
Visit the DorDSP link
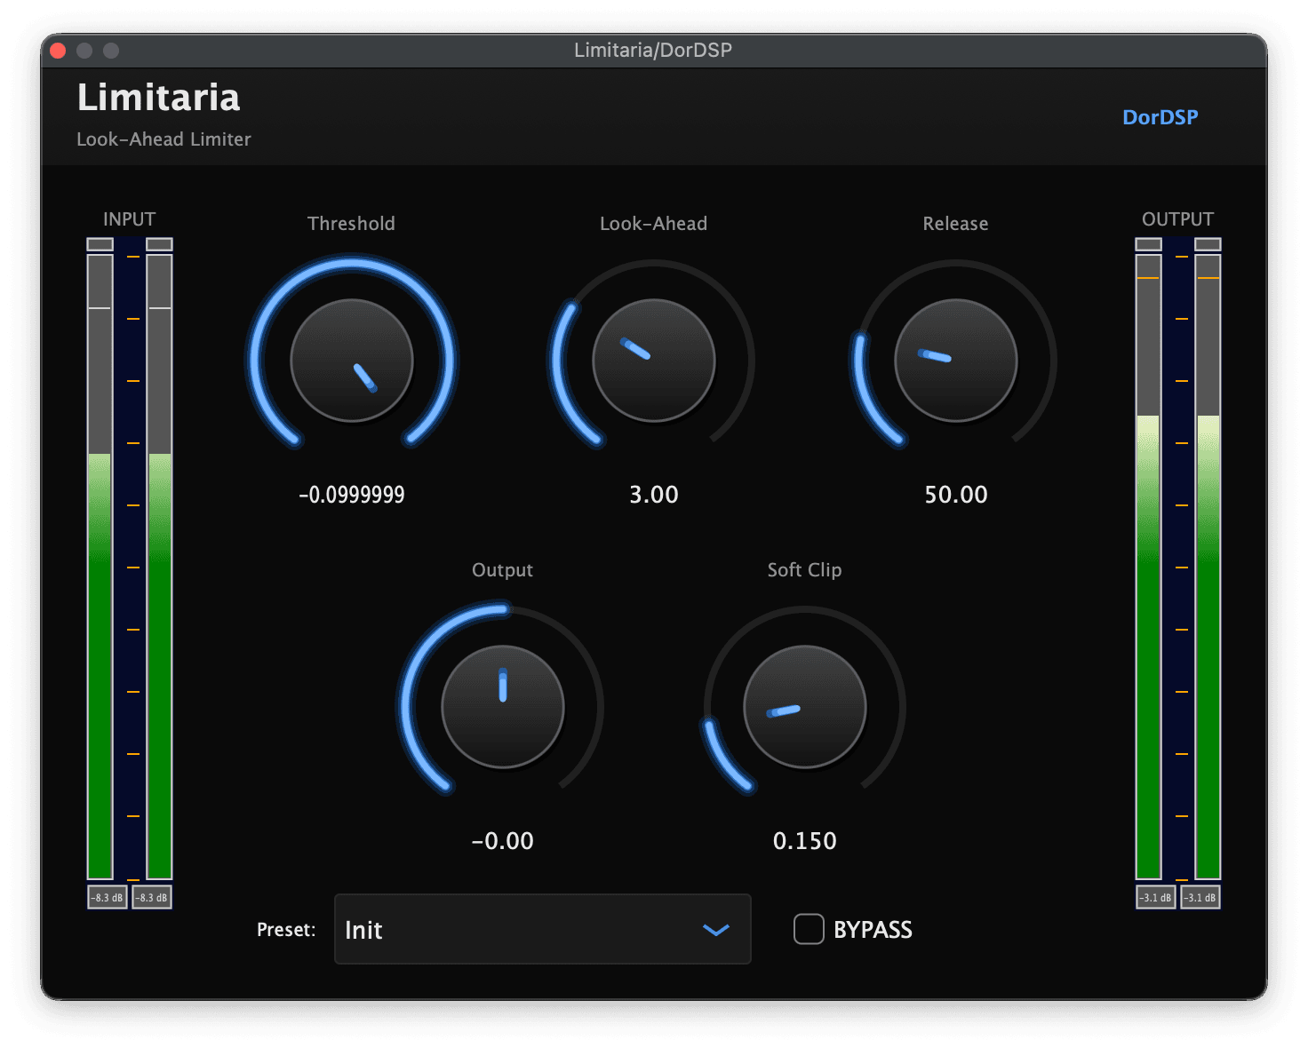pyautogui.click(x=1160, y=116)
